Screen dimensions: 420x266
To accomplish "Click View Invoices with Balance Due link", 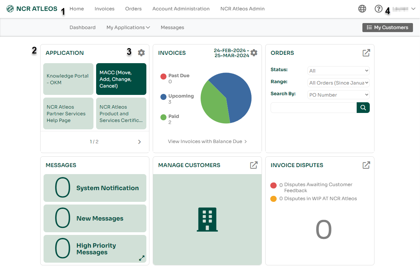I will pyautogui.click(x=207, y=141).
